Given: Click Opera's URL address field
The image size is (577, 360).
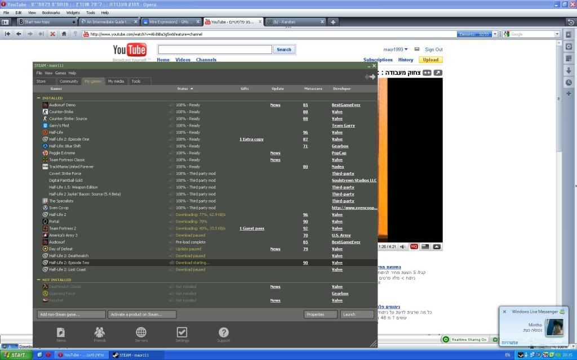Looking at the screenshot, I should (x=269, y=34).
